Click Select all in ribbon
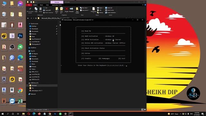This screenshot has width=206, height=116. pos(109,8)
